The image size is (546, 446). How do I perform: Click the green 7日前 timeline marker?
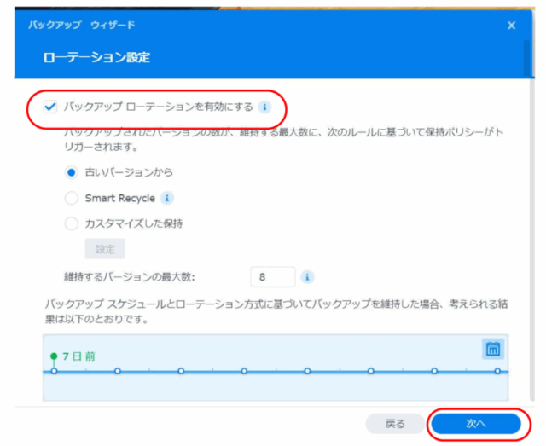pos(55,356)
